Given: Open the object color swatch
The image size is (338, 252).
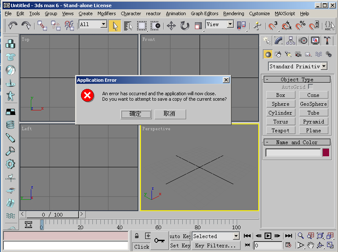Looking at the screenshot, I should click(x=326, y=153).
